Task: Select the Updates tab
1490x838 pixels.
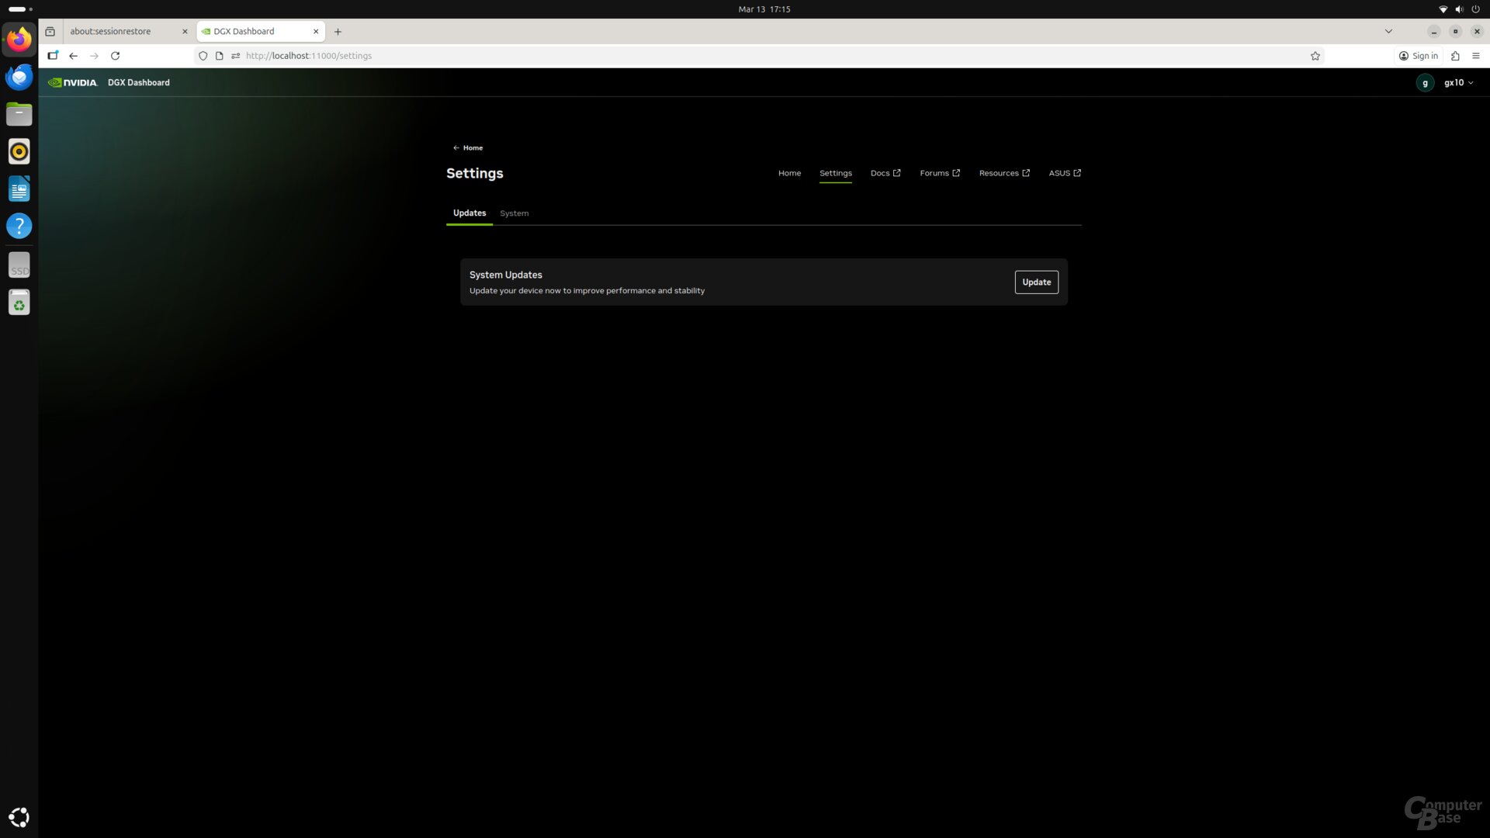Action: 469,213
